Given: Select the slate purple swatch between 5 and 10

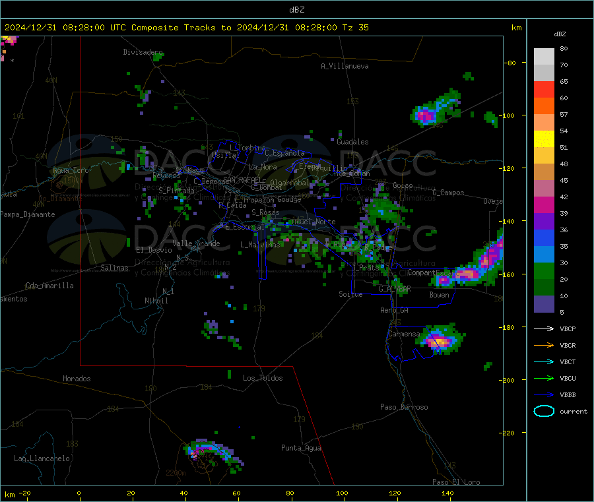Looking at the screenshot, I should (x=544, y=303).
